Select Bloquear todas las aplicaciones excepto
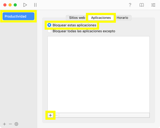Screen dimensions: 160x128 pyautogui.click(x=49, y=31)
